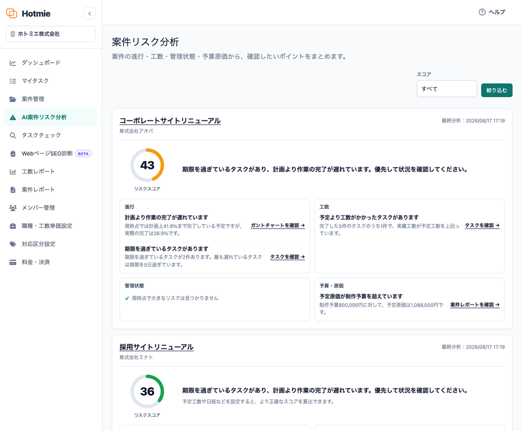Screen dimensions: 521x431
Task: Click the 案件レポートを確認 link
Action: coord(475,305)
